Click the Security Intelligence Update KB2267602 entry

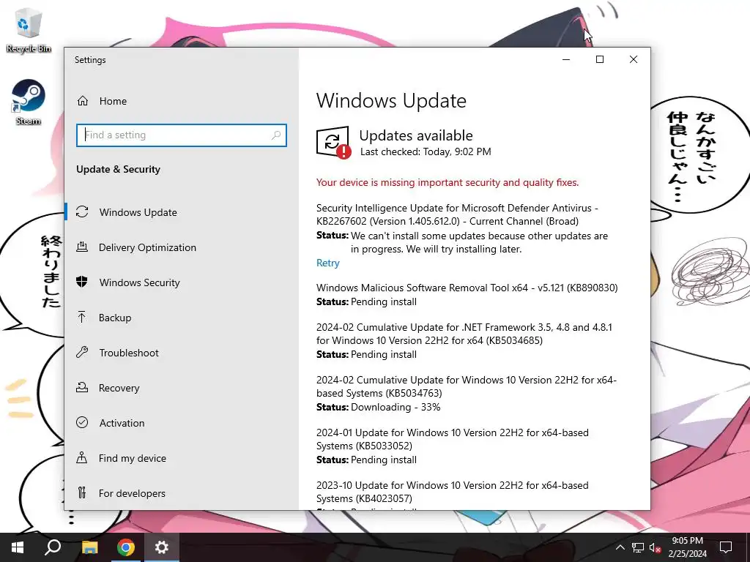(x=457, y=214)
